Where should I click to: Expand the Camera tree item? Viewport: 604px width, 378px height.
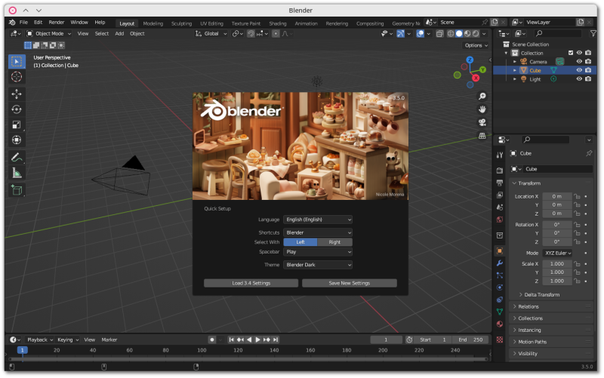(515, 62)
